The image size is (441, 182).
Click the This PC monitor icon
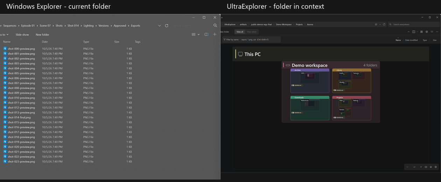pyautogui.click(x=240, y=54)
